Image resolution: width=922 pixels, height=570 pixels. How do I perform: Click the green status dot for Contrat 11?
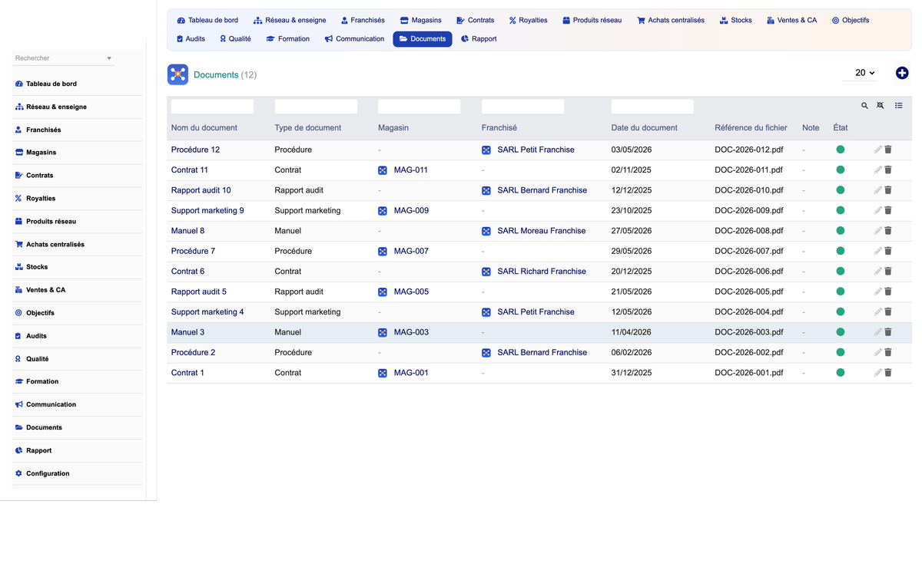pos(841,170)
